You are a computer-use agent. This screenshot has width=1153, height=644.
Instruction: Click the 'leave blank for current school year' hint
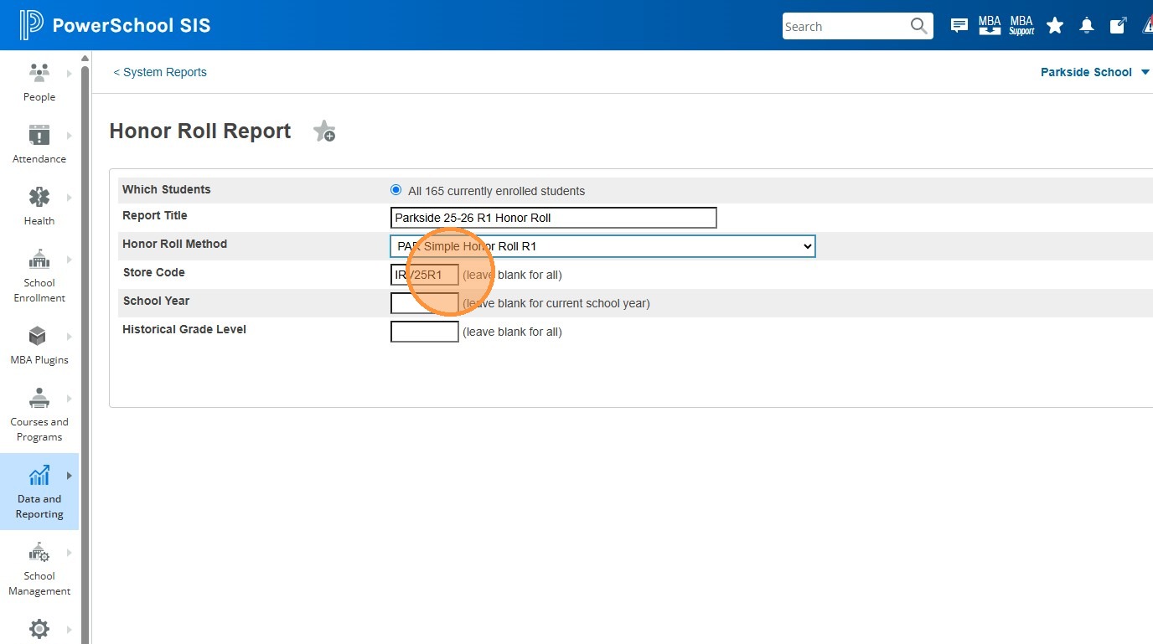pos(556,303)
